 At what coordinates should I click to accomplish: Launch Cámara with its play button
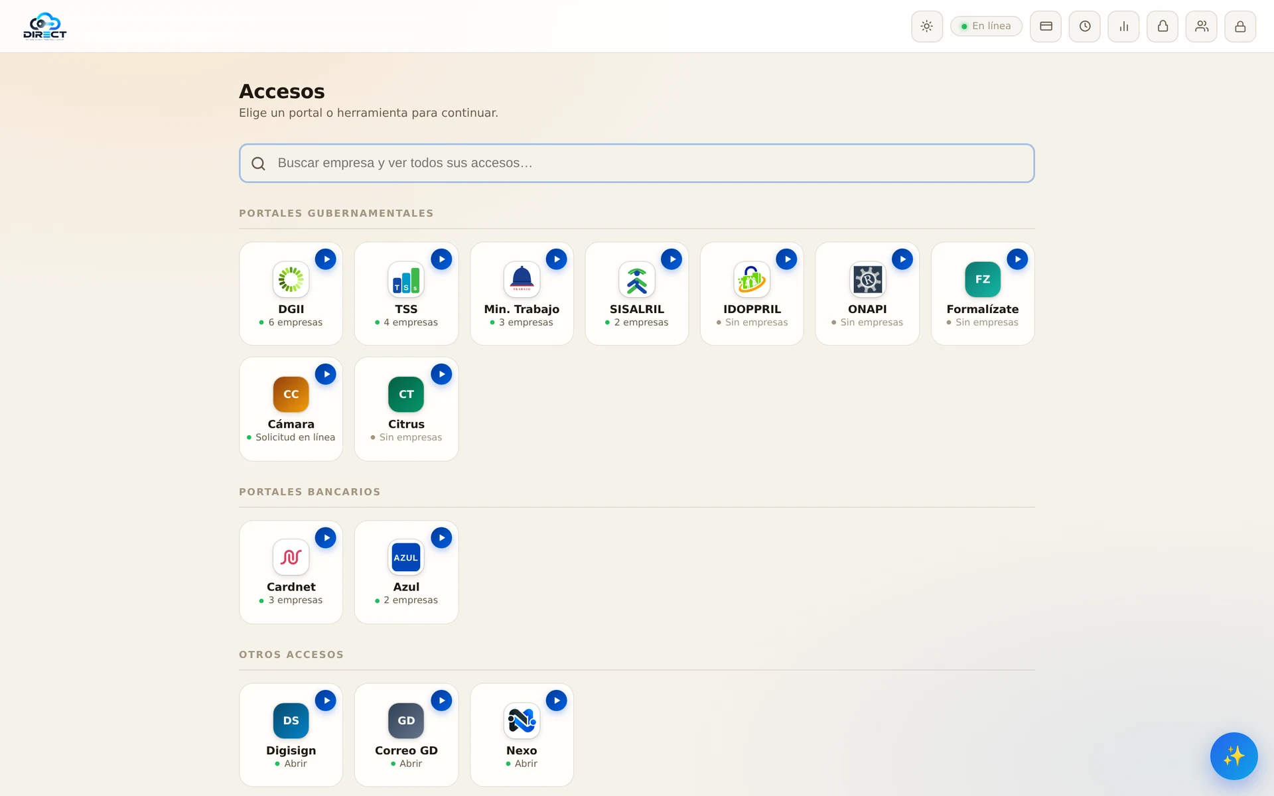point(326,374)
